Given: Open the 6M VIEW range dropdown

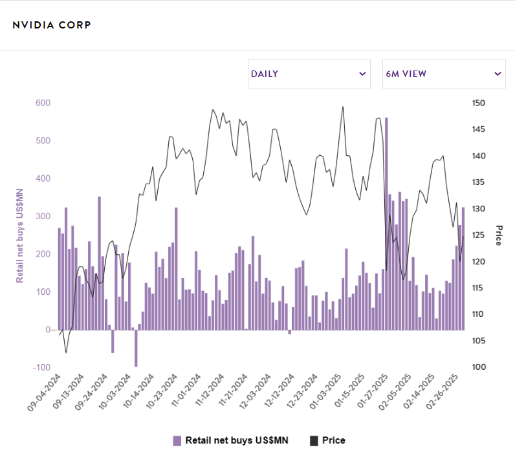Looking at the screenshot, I should coord(444,74).
